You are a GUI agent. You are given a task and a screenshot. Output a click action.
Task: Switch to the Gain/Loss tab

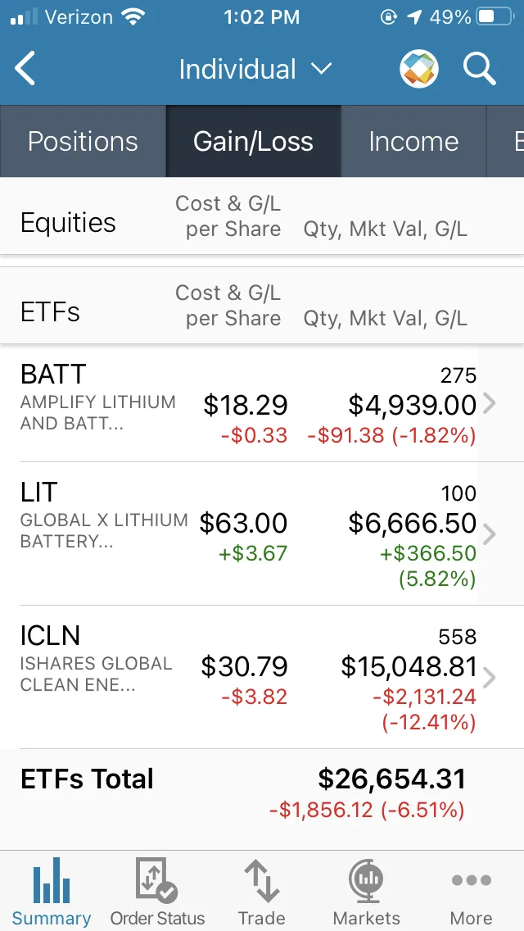[x=253, y=141]
